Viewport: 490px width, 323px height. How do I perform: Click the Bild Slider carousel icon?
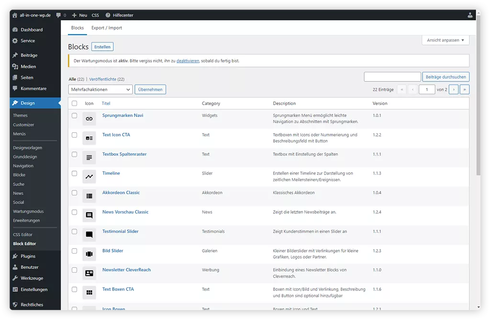point(89,254)
